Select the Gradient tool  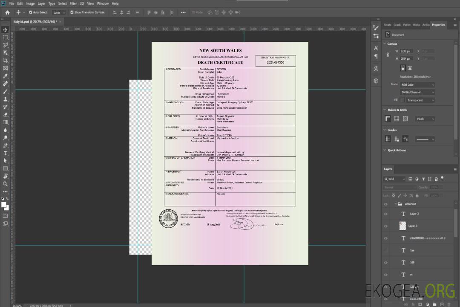point(5,122)
